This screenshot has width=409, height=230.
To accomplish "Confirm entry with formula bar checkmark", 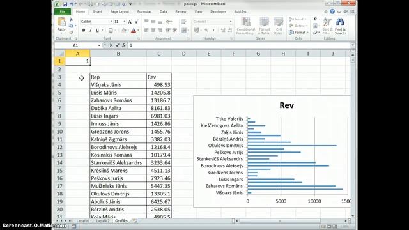I will tap(118, 45).
